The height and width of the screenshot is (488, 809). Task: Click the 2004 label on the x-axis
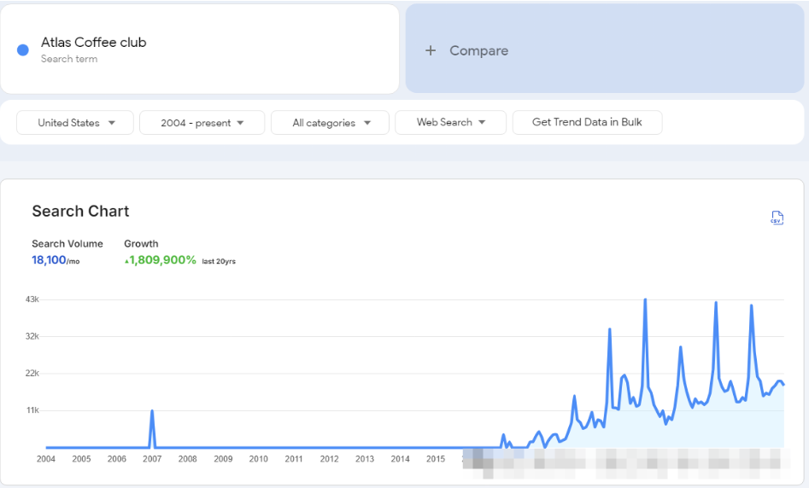46,459
